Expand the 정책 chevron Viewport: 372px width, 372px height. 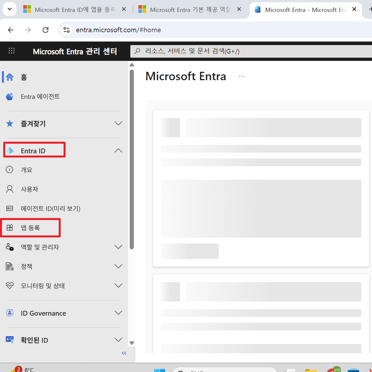coord(118,266)
